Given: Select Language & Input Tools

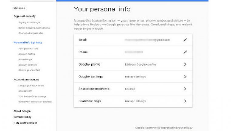Looking at the screenshot, I should 31,86.
